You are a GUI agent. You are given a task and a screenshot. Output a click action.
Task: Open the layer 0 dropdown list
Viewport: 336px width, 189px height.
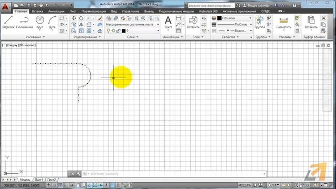click(133, 31)
